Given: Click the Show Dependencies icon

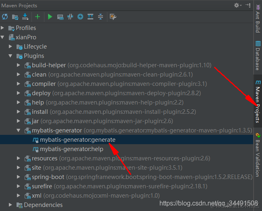Looking at the screenshot, I should [x=90, y=17].
